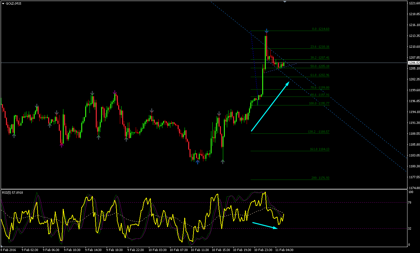Select Fibonacci level 61.8 -1202.96
The height and width of the screenshot is (253, 420).
click(x=320, y=75)
